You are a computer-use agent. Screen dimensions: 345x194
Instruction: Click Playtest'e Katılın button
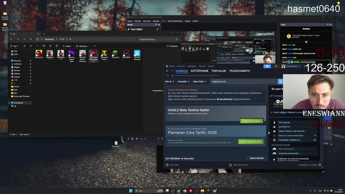click(252, 121)
